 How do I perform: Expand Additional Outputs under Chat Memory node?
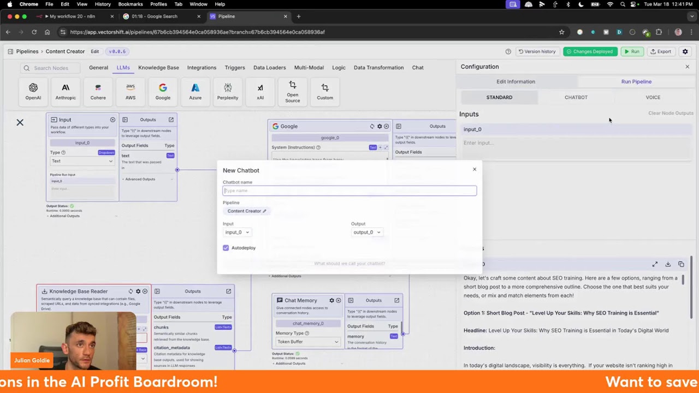(x=289, y=364)
